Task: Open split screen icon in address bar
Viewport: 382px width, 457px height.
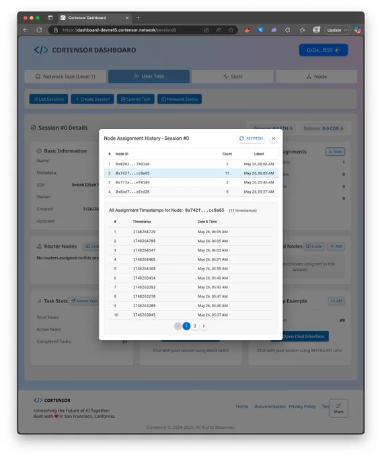Action: [x=206, y=30]
